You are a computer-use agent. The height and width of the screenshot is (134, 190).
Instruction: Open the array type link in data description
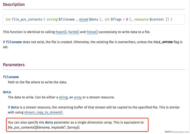point(78,97)
